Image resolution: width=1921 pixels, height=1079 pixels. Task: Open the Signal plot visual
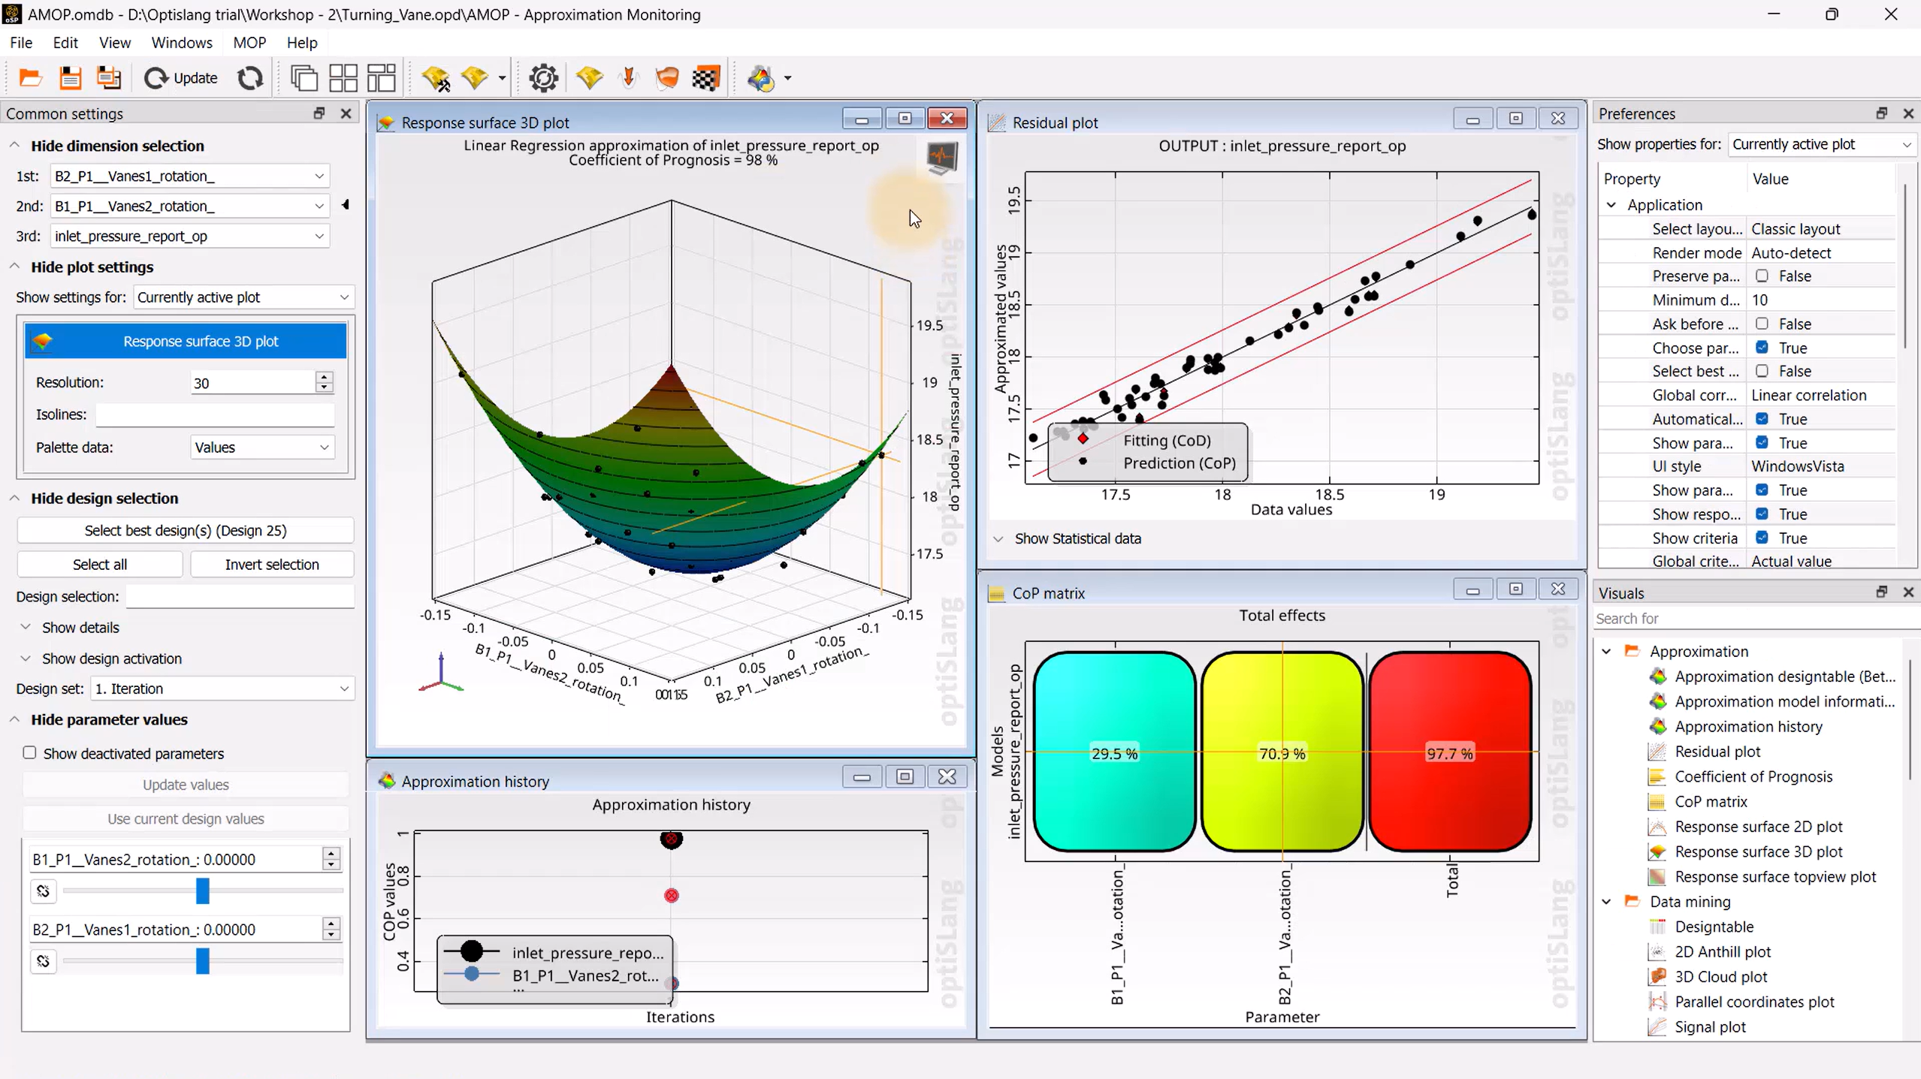point(1710,1027)
